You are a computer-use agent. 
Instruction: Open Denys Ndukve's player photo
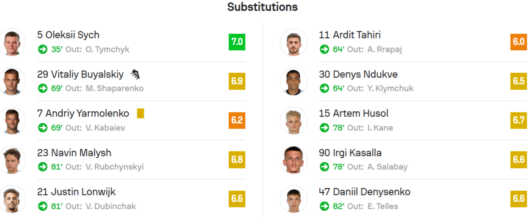tap(294, 82)
